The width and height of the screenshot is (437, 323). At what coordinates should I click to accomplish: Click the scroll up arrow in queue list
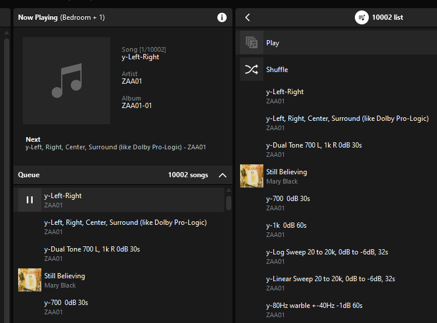pos(228,191)
